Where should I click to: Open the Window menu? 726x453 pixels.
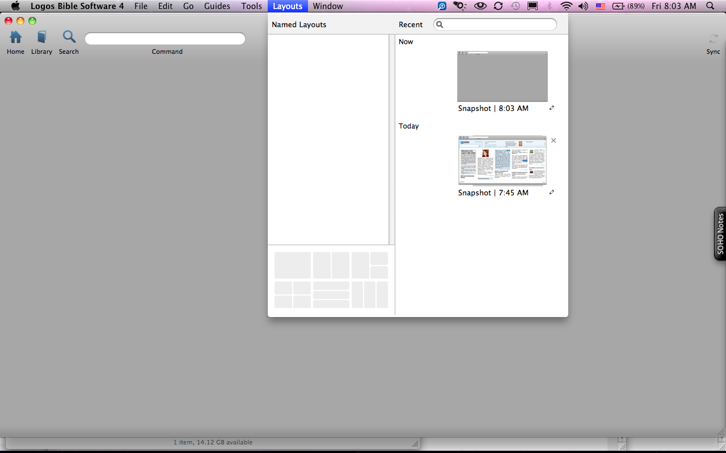pyautogui.click(x=328, y=6)
